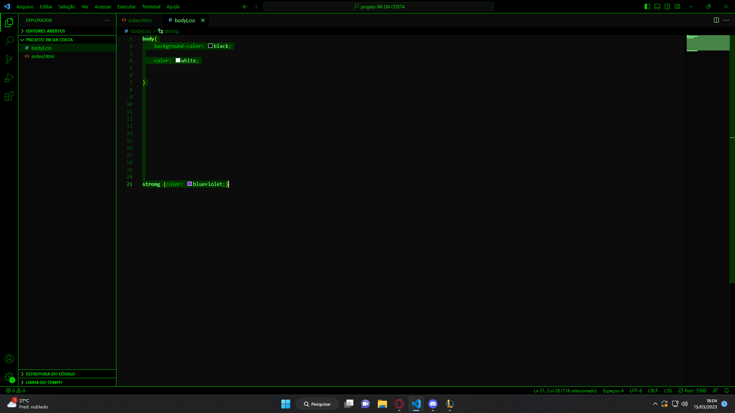
Task: Open the blueviolet color swatch picker
Action: (x=189, y=184)
